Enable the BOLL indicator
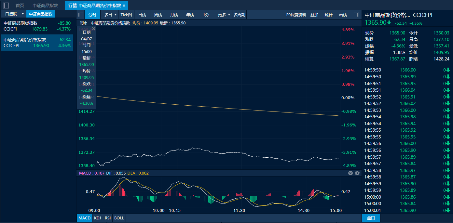 pyautogui.click(x=119, y=218)
